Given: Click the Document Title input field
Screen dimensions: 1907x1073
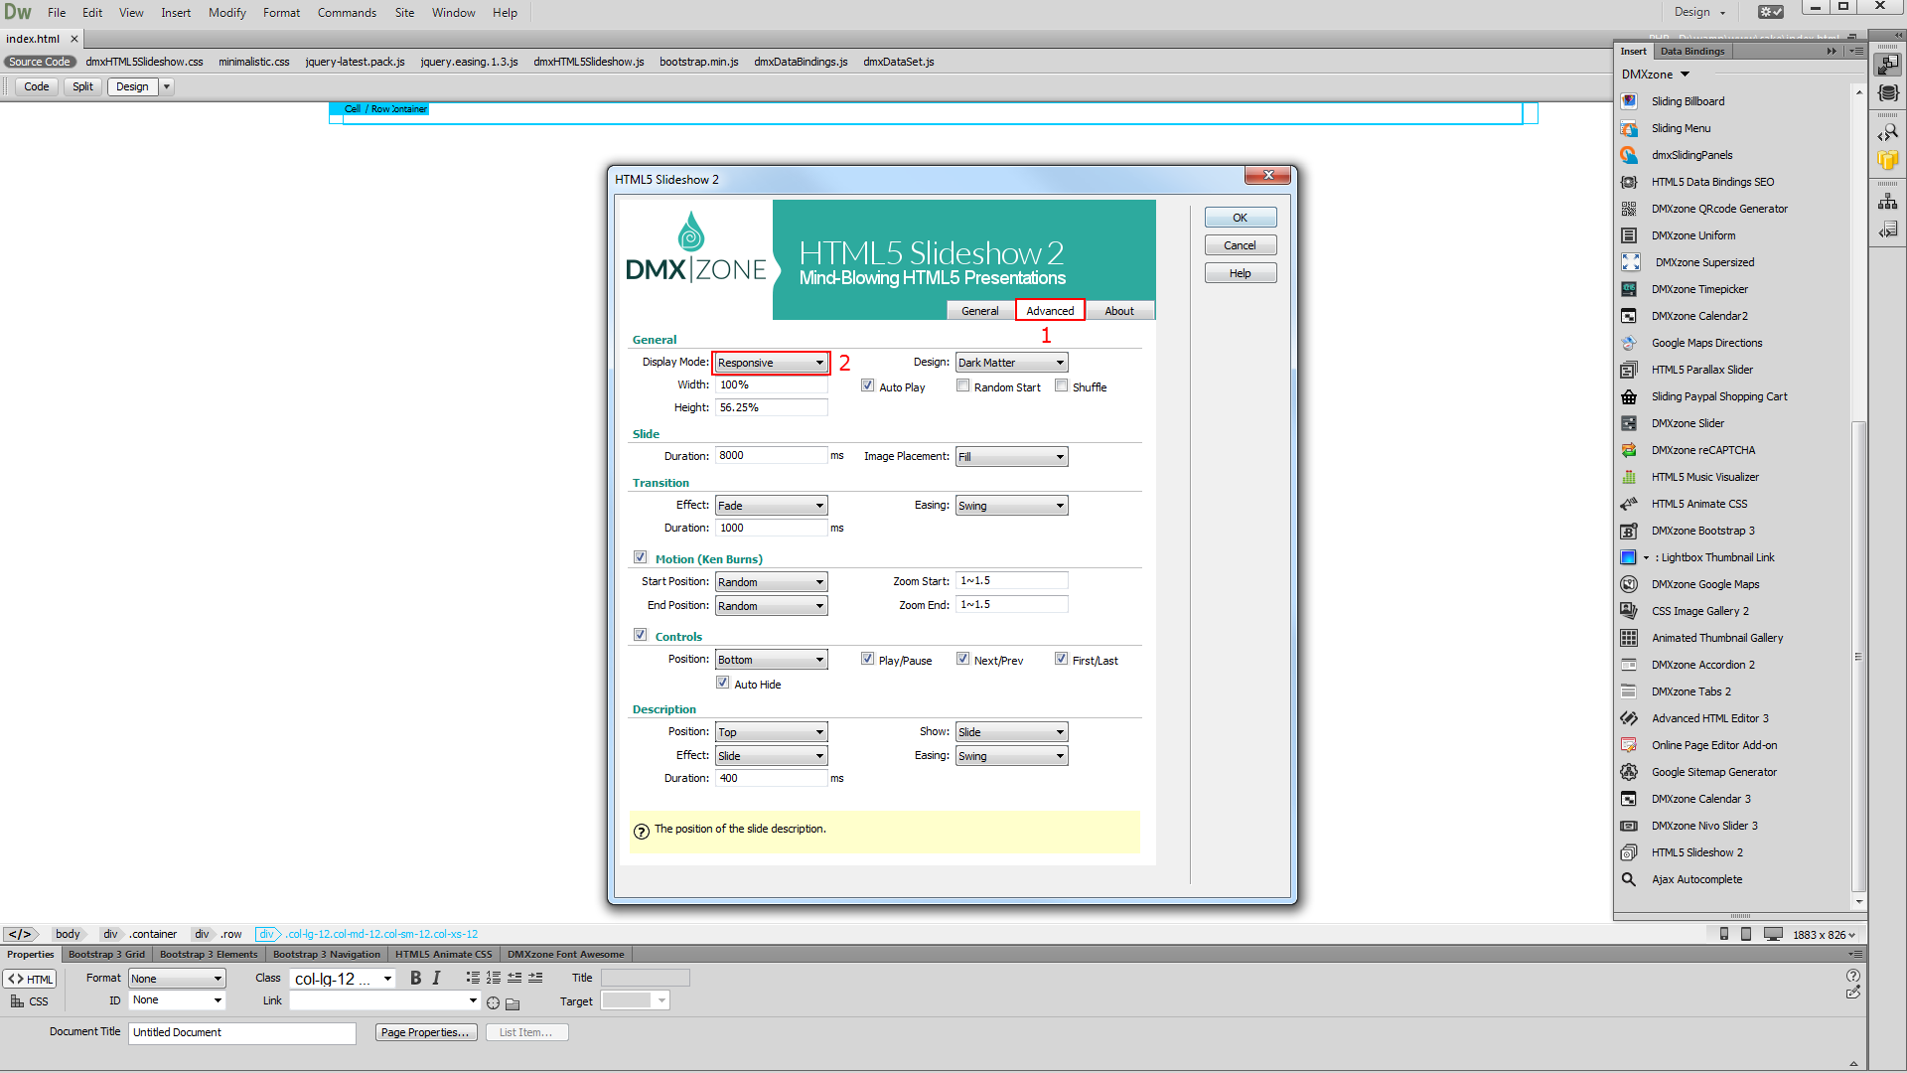Looking at the screenshot, I should point(241,1032).
